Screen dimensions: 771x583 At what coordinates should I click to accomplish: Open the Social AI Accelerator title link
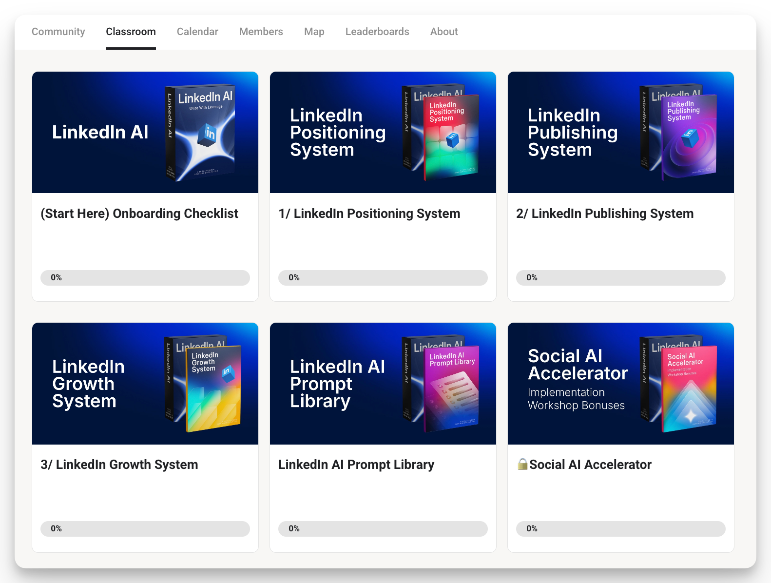point(590,465)
